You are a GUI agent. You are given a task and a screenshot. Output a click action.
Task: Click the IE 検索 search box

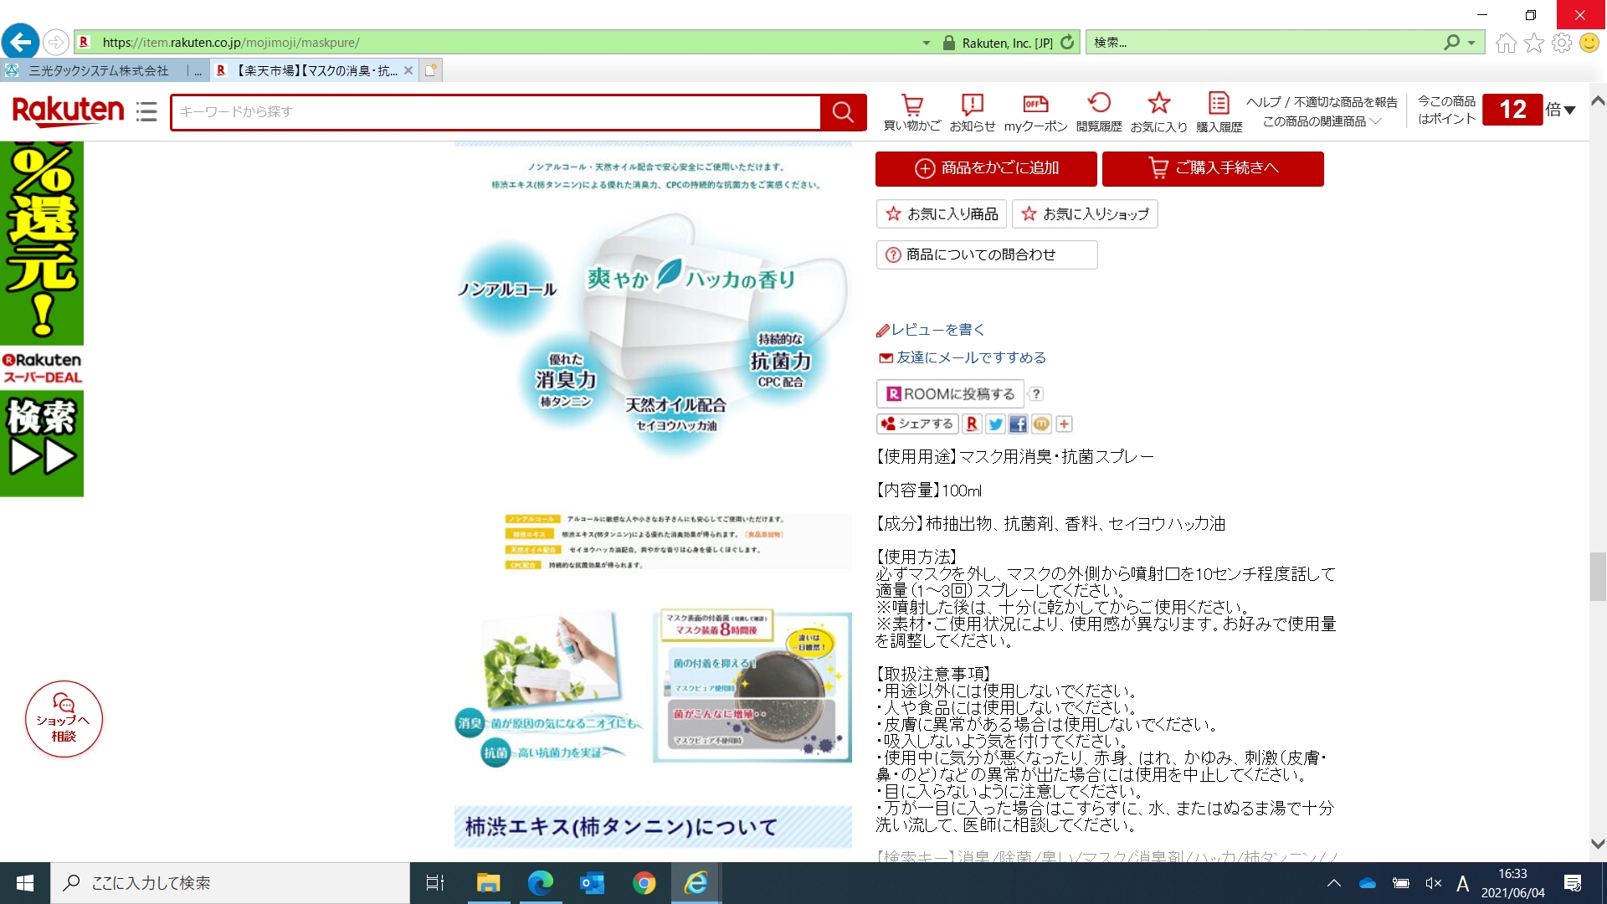1266,43
